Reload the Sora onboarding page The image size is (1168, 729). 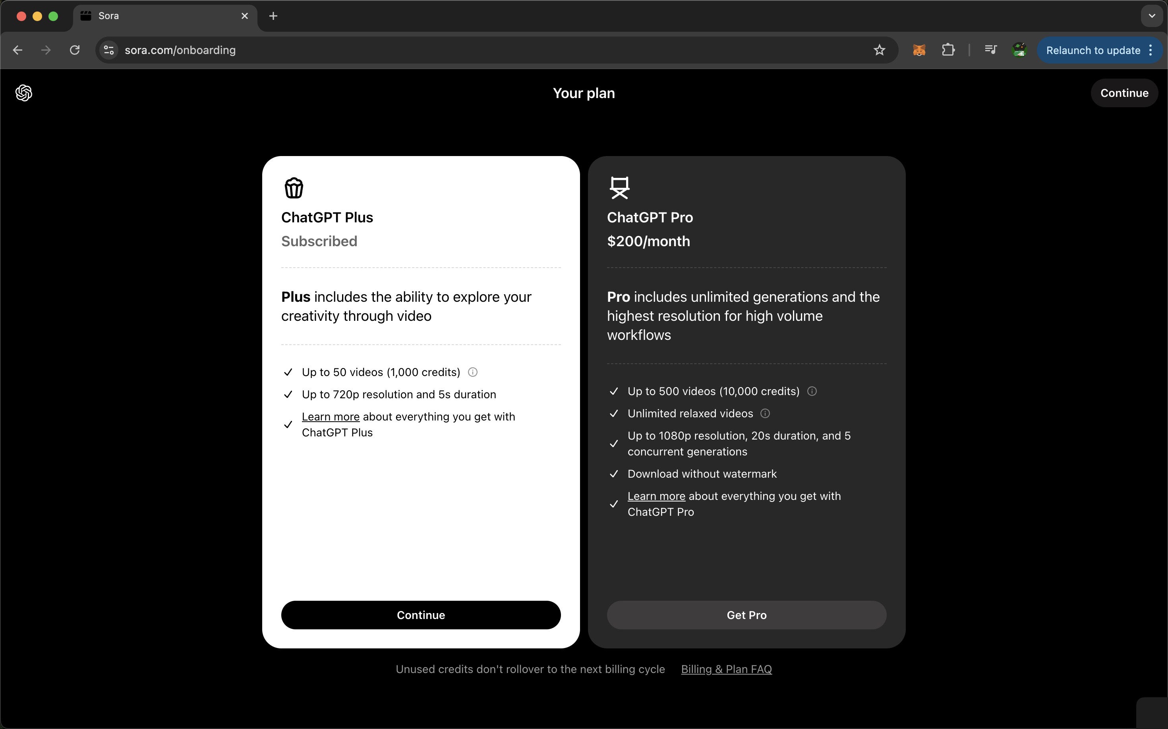point(75,50)
